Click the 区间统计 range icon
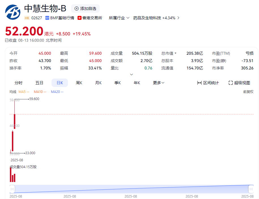 click(x=199, y=83)
